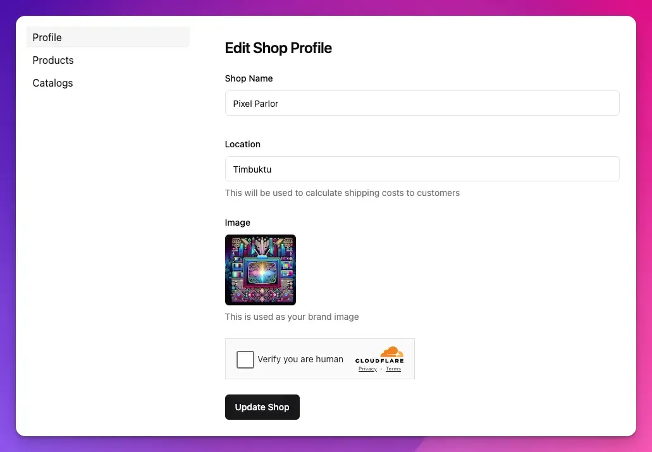Open the Catalogs section

click(52, 83)
